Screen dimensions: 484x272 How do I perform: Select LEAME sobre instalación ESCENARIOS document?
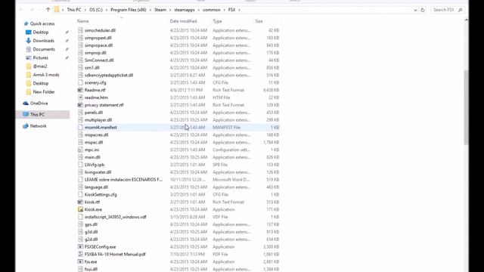(x=123, y=180)
